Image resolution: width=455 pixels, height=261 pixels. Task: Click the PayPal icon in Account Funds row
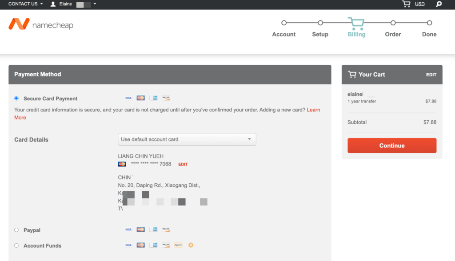178,245
